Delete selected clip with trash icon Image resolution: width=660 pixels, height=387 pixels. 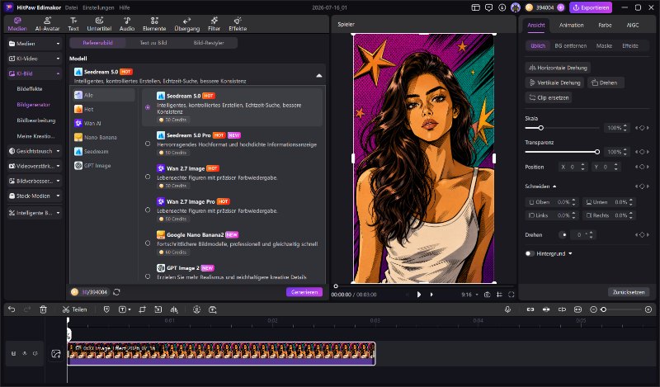tap(43, 309)
